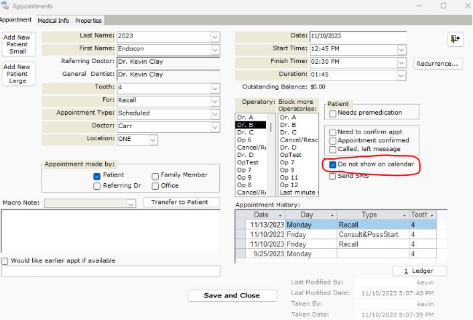Image resolution: width=473 pixels, height=320 pixels.
Task: Click the Date input field
Action: (357, 36)
